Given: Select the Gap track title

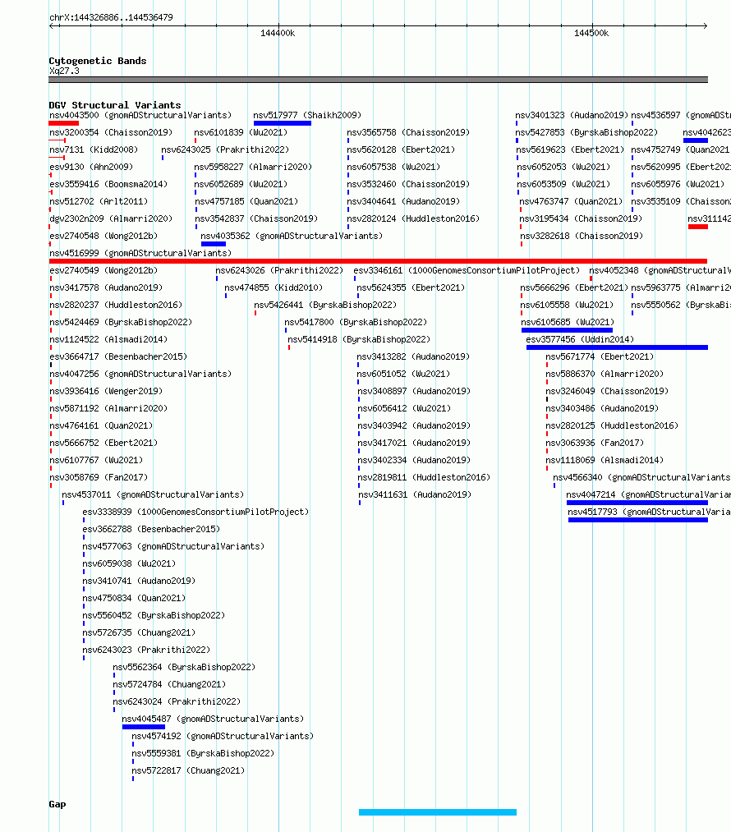Looking at the screenshot, I should point(57,804).
